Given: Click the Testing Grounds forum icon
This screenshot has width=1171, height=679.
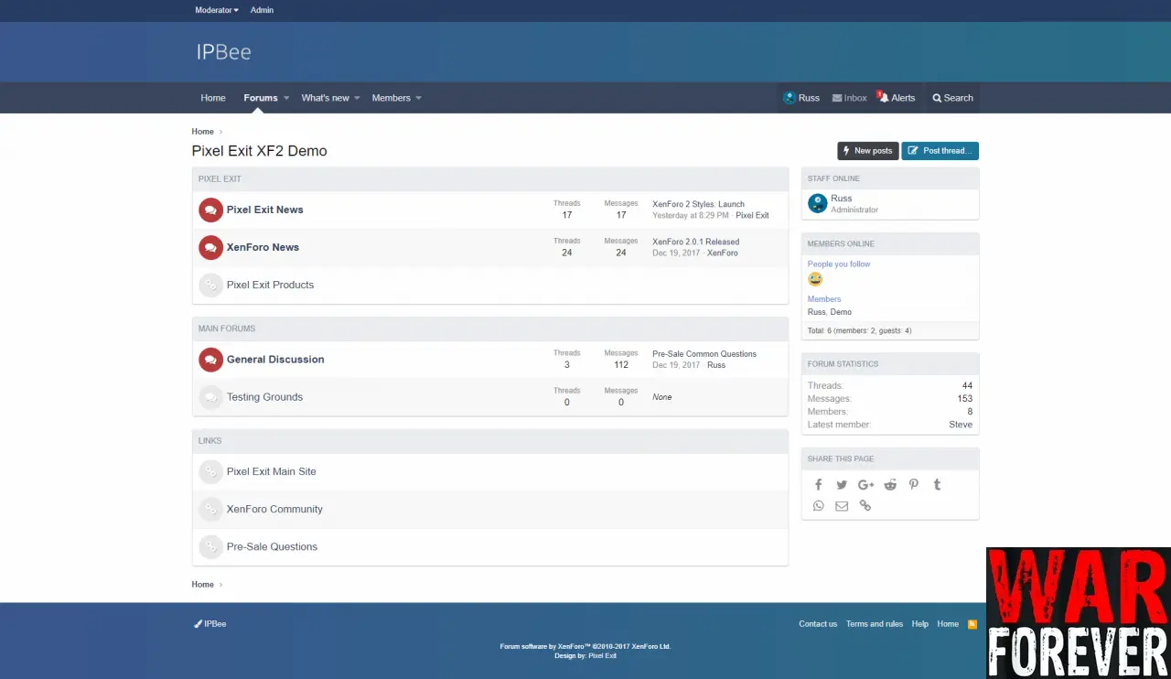Looking at the screenshot, I should pyautogui.click(x=210, y=397).
